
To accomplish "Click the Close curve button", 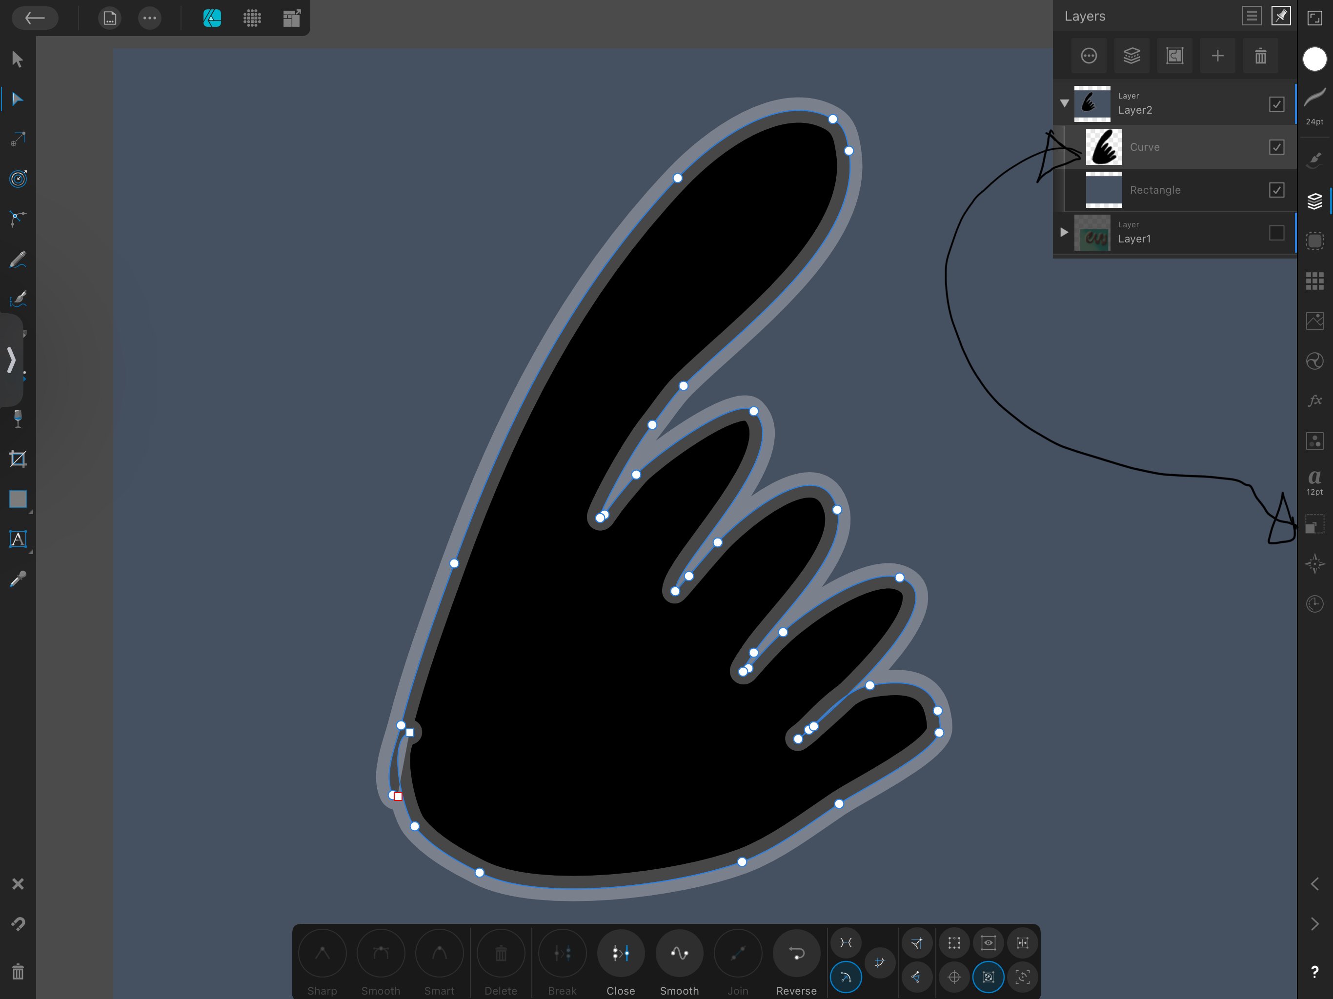I will click(621, 963).
